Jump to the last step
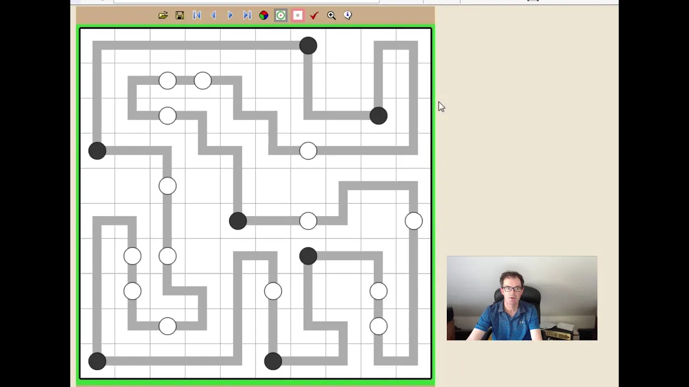The height and width of the screenshot is (387, 689). [x=247, y=16]
